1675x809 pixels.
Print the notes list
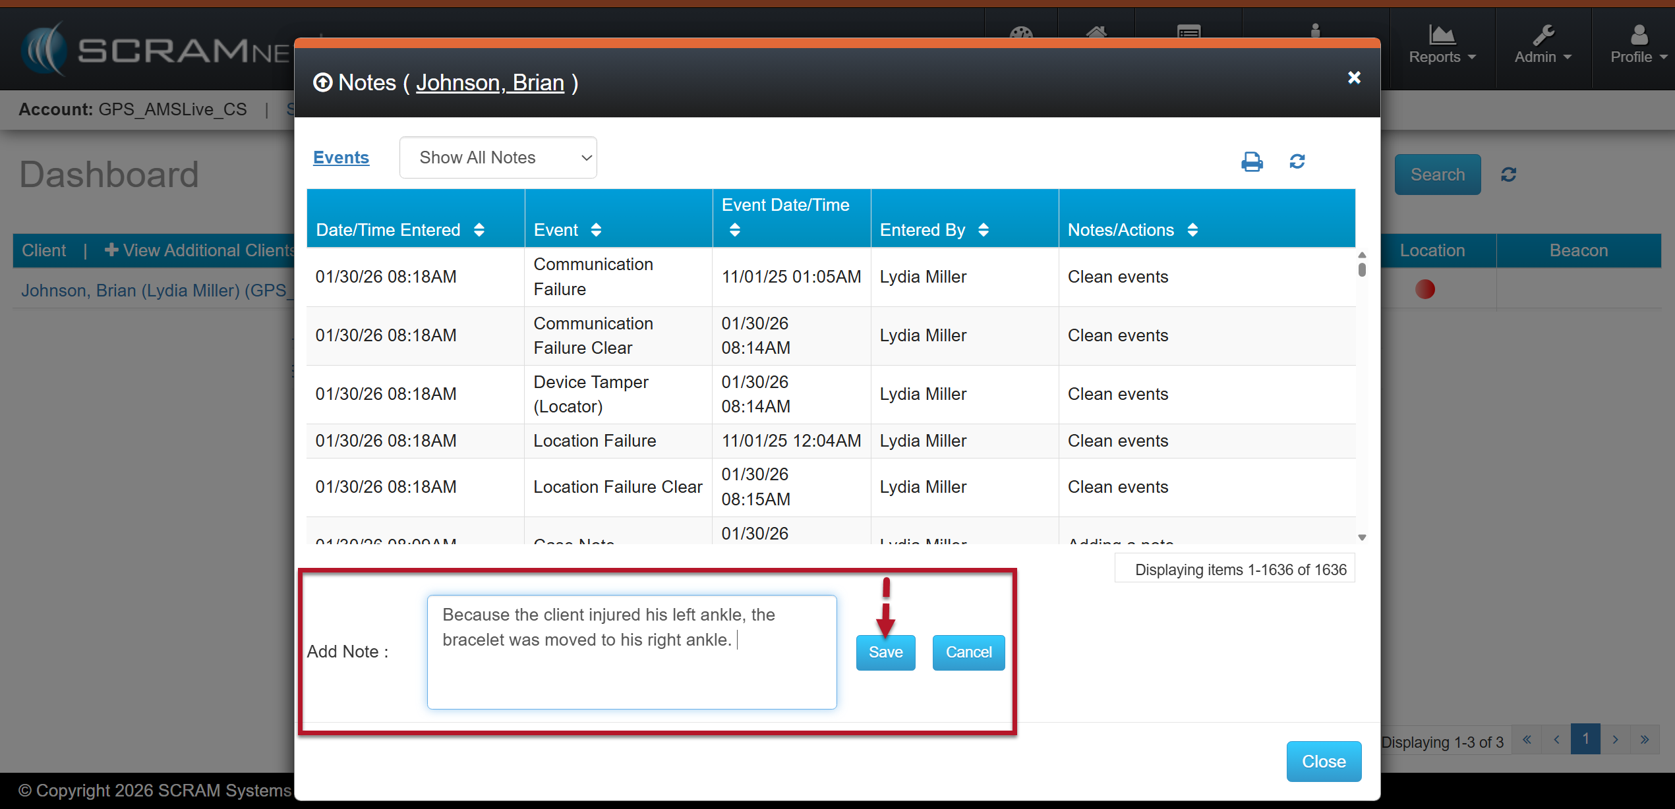click(x=1251, y=161)
